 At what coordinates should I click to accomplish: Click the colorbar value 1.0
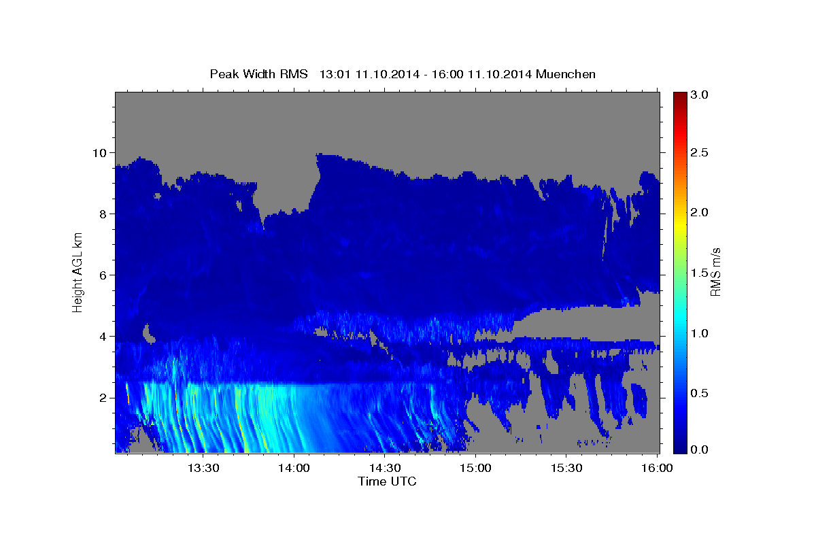tap(700, 333)
